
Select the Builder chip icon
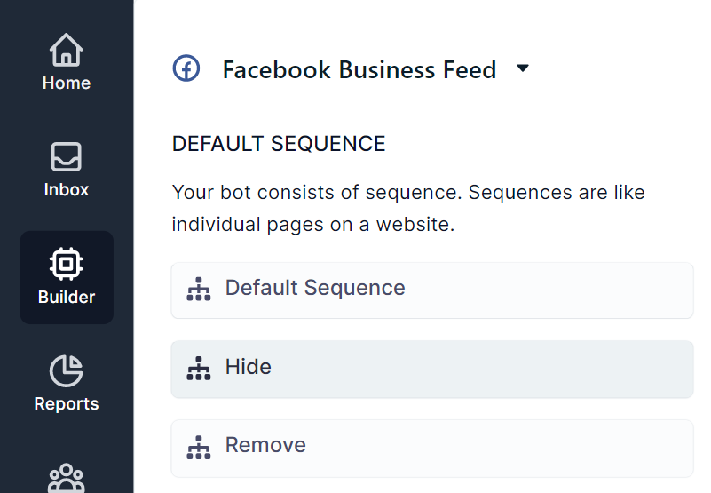(67, 264)
